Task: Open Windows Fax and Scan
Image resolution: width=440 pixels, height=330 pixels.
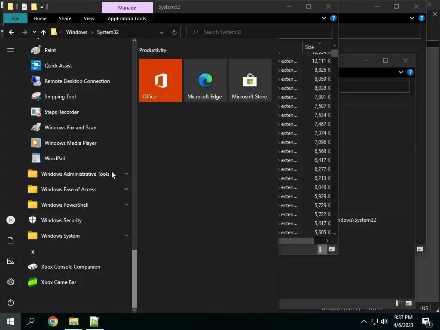Action: [x=64, y=127]
